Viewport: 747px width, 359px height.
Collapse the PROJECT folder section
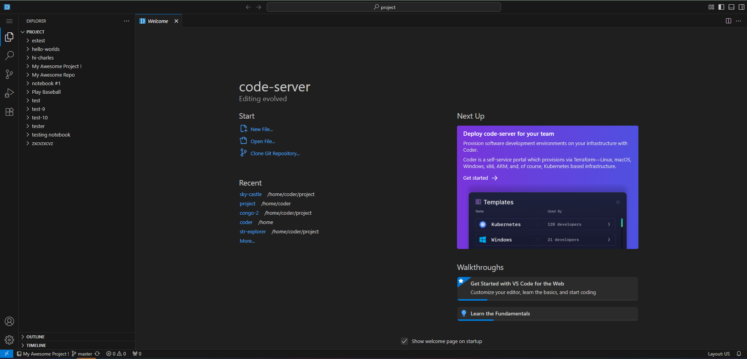77,32
